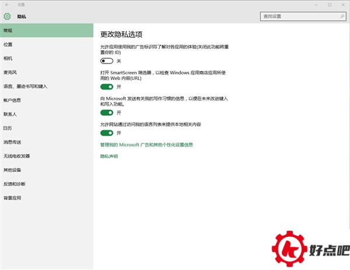
Task: Open the 联系人 section
Action: 47,114
